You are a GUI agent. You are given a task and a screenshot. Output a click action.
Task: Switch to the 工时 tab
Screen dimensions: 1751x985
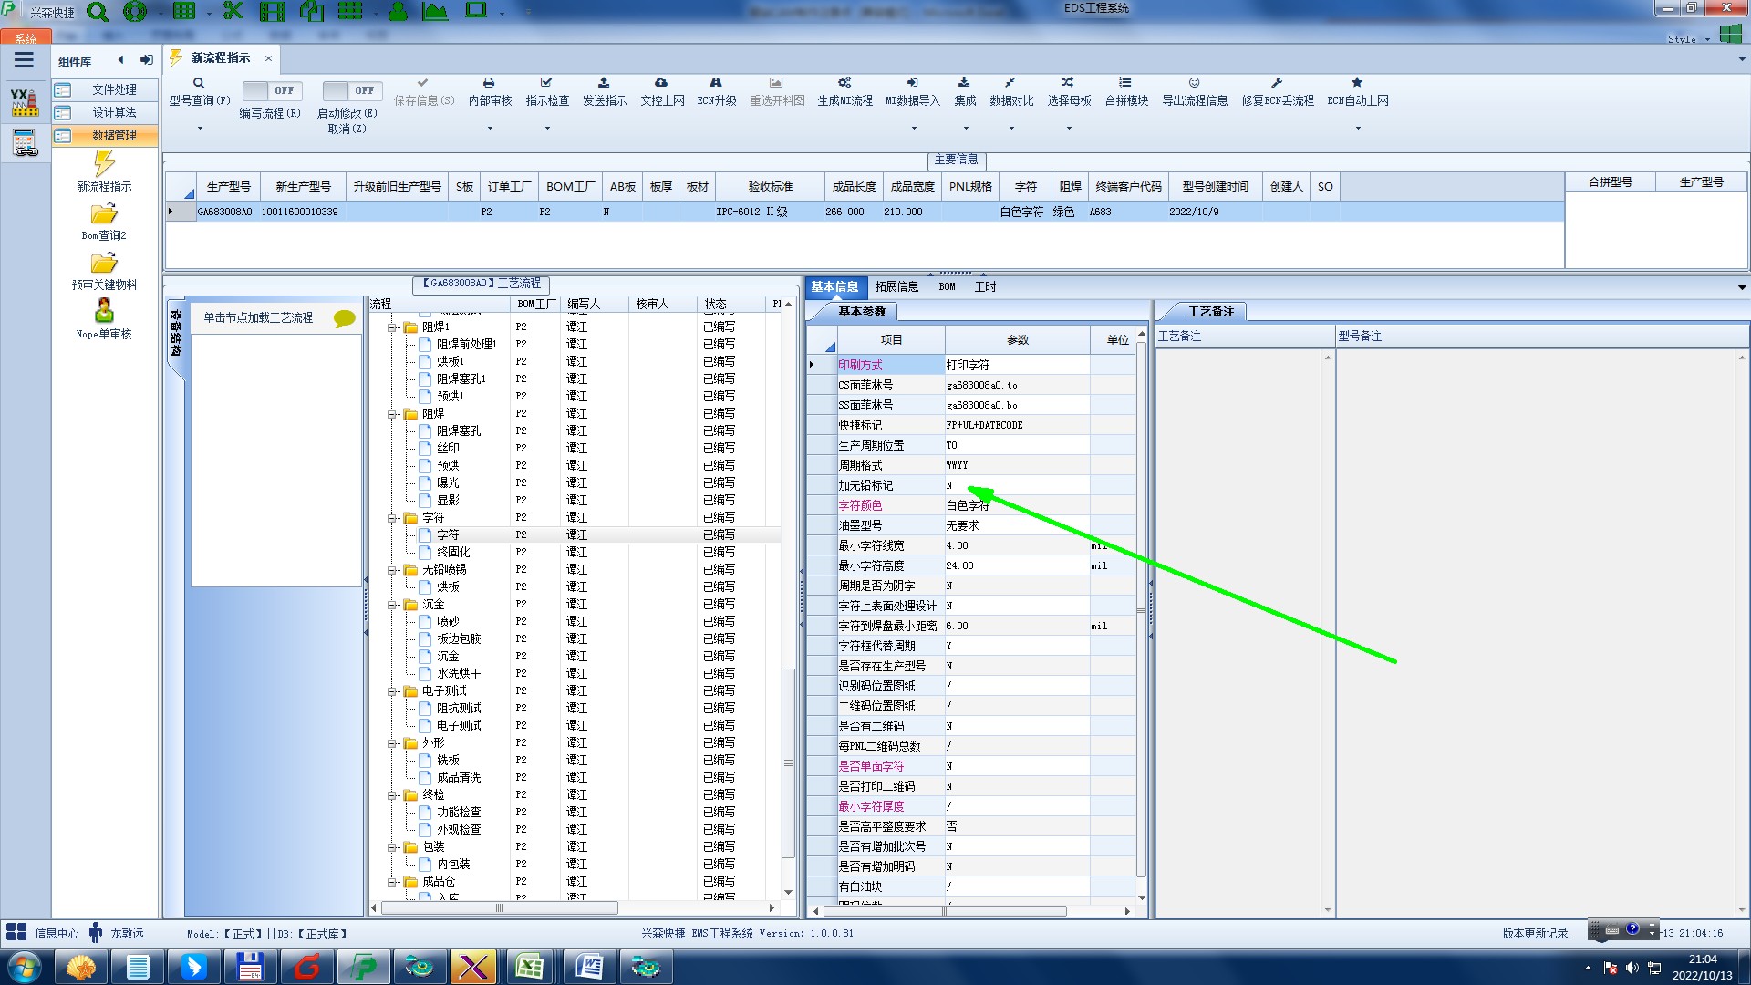[985, 286]
